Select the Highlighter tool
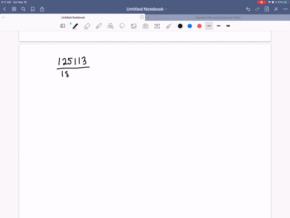The width and height of the screenshot is (290, 218). 98,26
